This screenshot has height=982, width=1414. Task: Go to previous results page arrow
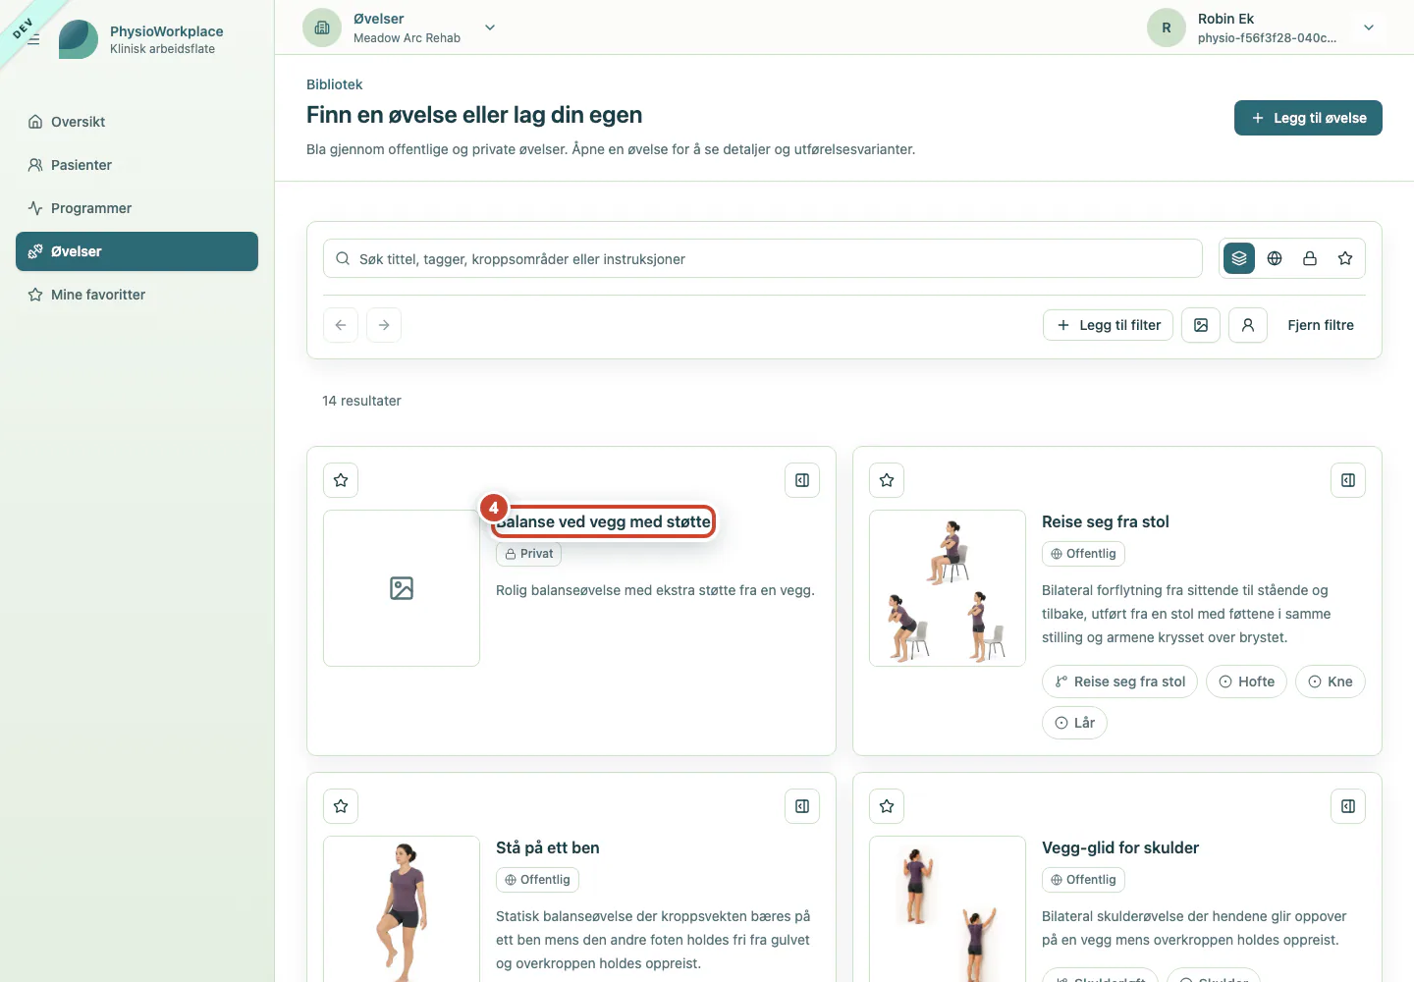pos(341,325)
